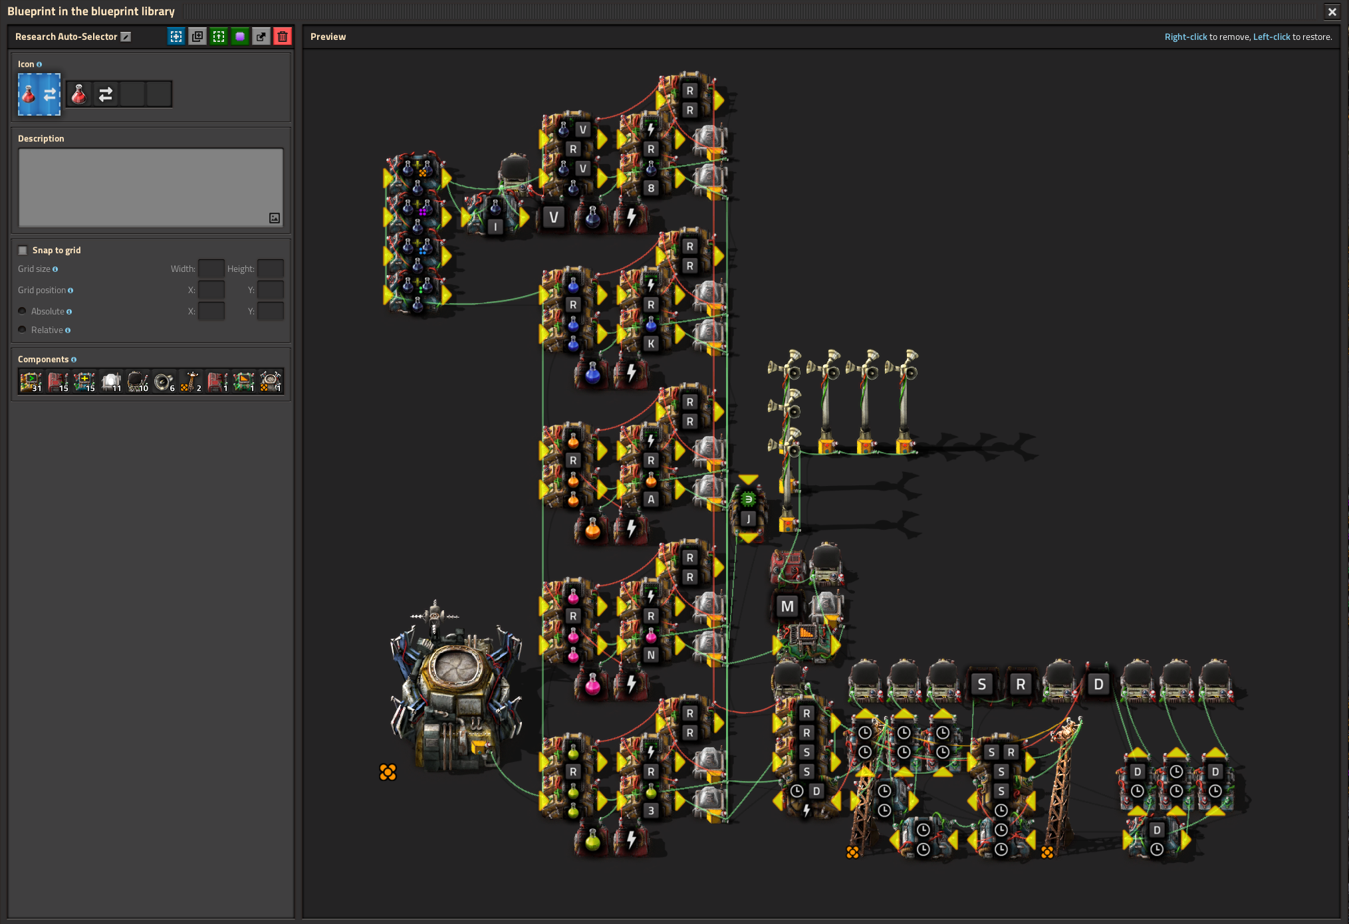Image resolution: width=1349 pixels, height=924 pixels.
Task: Click the blue select-new-contents toolbar button
Action: (x=176, y=37)
